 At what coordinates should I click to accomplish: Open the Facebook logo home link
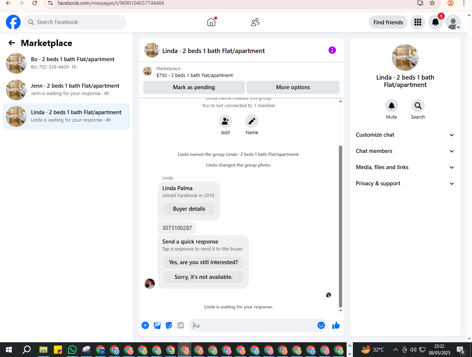pyautogui.click(x=13, y=22)
